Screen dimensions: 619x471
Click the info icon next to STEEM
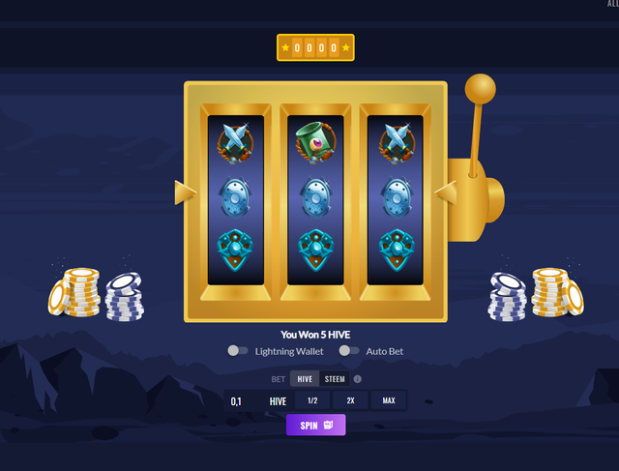click(x=358, y=379)
